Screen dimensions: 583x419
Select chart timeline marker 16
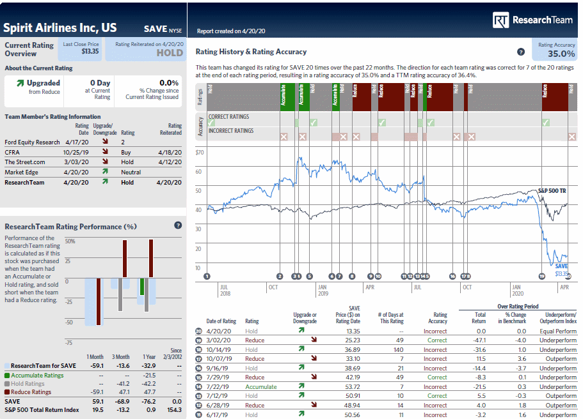pos(452,276)
